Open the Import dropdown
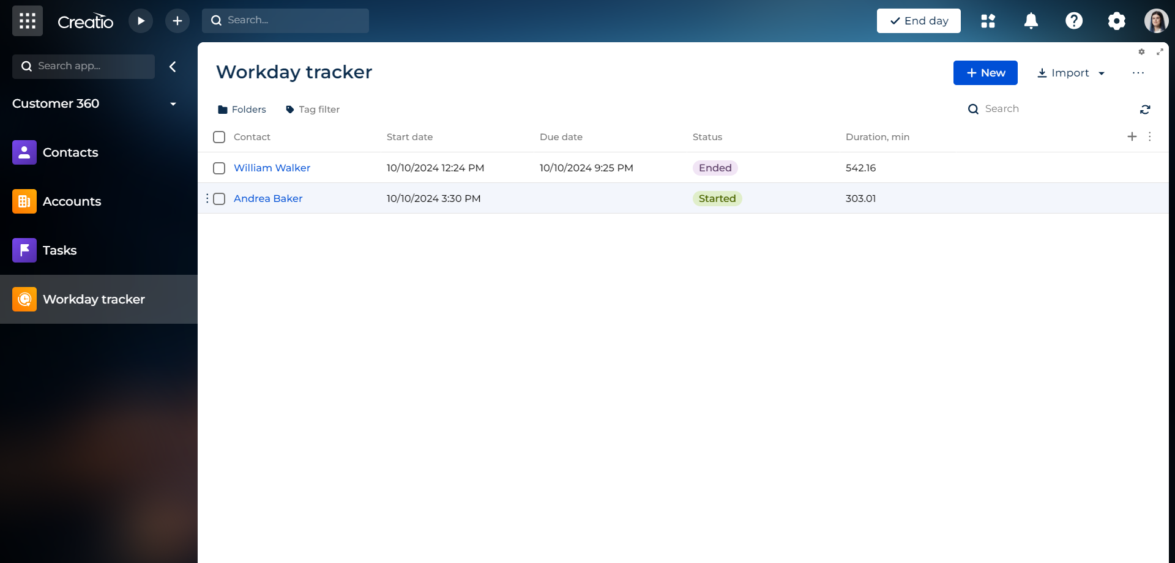 coord(1071,73)
